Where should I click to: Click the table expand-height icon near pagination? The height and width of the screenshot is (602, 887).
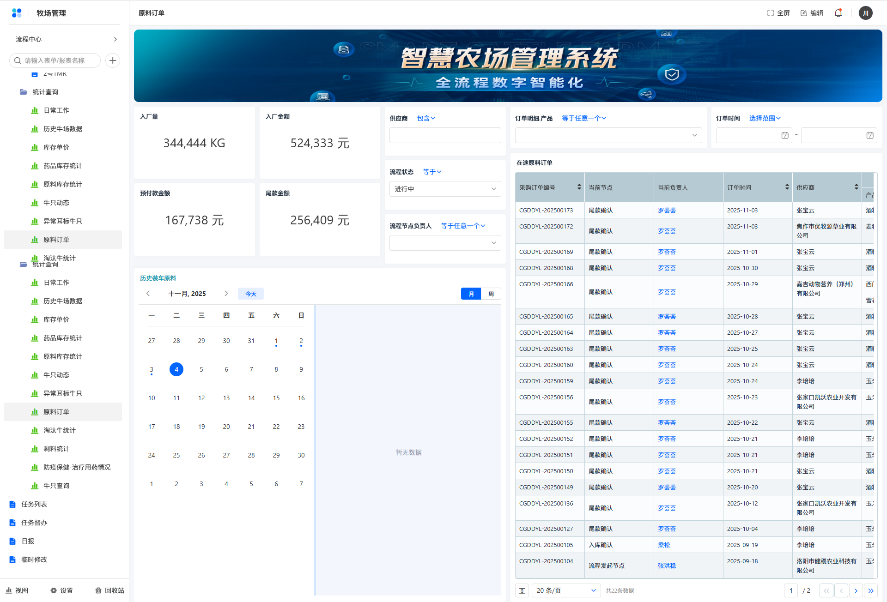(x=522, y=590)
